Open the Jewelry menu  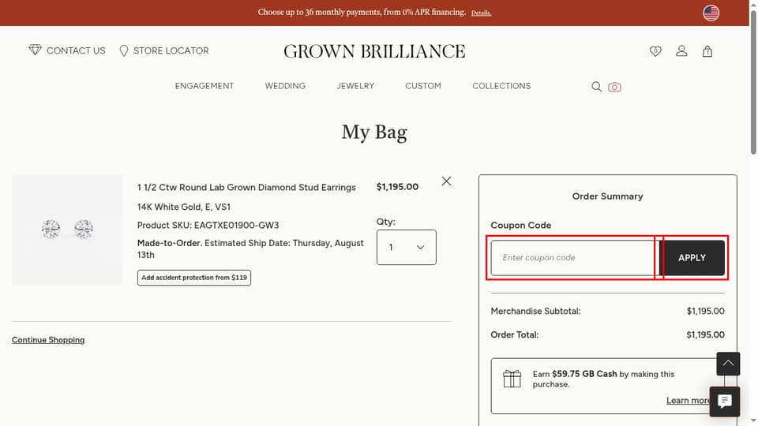point(355,86)
